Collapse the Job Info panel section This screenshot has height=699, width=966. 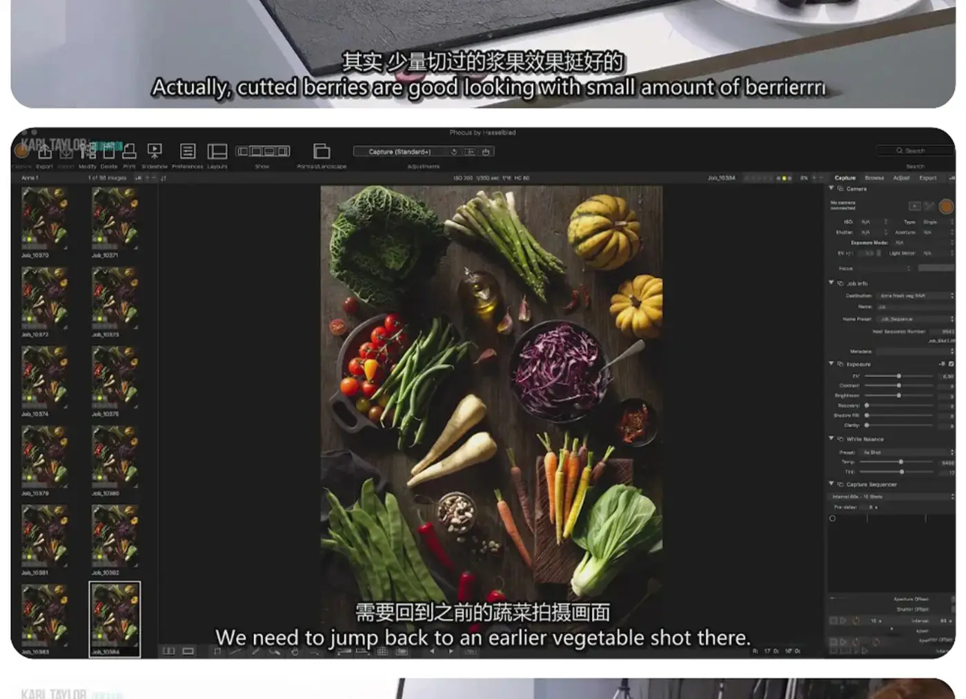coord(831,283)
